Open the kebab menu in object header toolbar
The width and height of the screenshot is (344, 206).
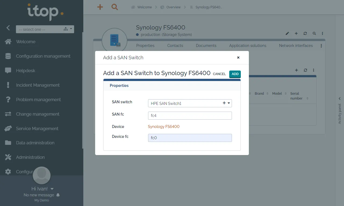[322, 34]
